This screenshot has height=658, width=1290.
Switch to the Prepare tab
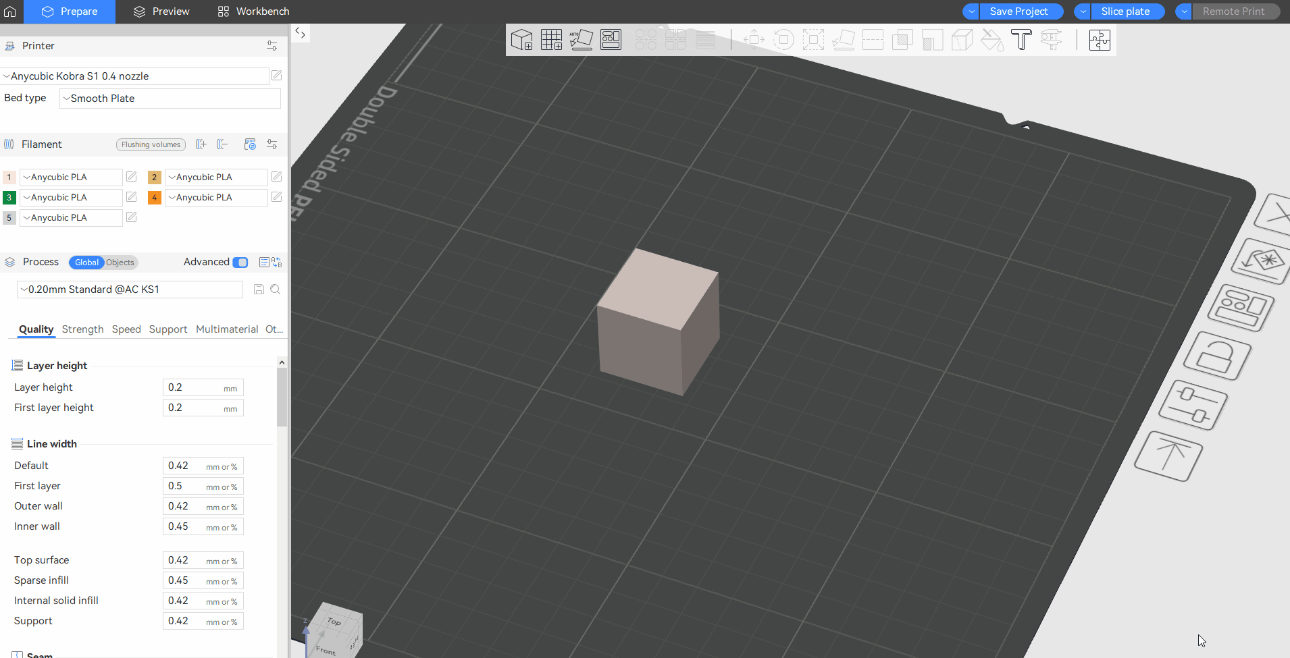(70, 11)
